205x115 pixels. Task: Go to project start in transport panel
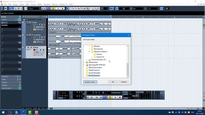pos(88,97)
